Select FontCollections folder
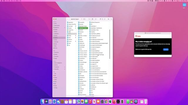Image resolution: width=188 pixels, height=105 pixels. point(83,85)
